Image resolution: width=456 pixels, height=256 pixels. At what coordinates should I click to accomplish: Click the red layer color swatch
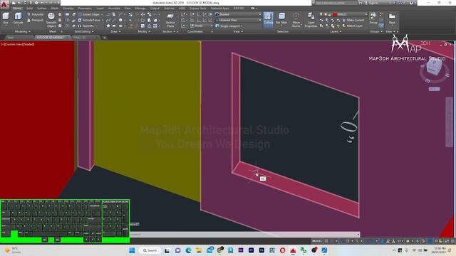pos(335,14)
